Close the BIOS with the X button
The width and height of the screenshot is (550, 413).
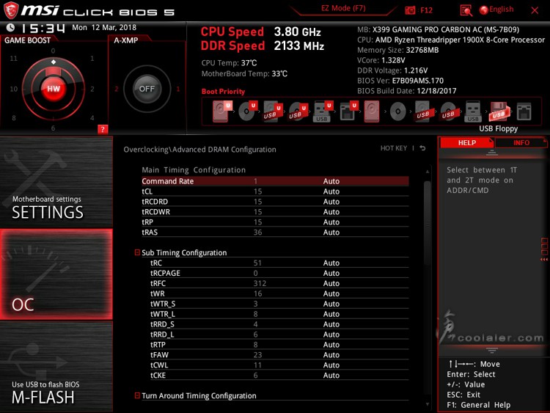click(535, 10)
